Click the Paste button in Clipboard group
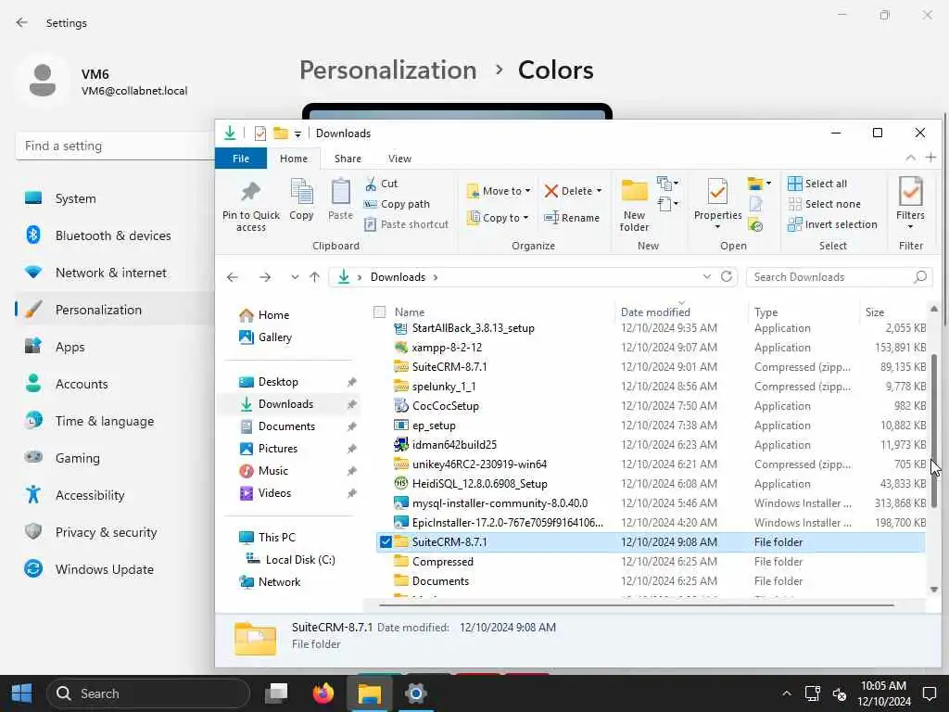This screenshot has height=712, width=949. point(340,200)
